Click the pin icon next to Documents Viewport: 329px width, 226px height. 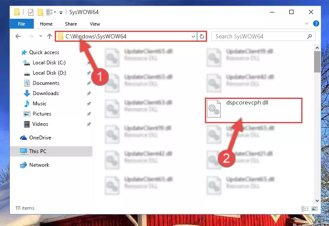89,83
